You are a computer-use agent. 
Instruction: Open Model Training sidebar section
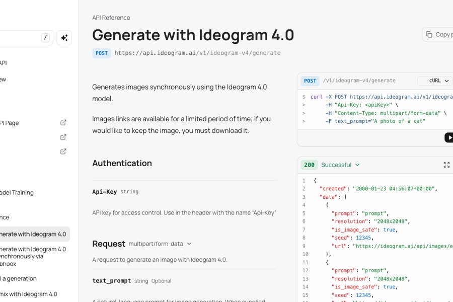click(x=17, y=192)
